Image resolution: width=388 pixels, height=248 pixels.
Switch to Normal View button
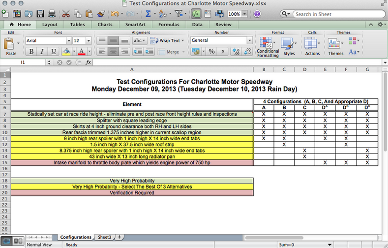[7, 241]
